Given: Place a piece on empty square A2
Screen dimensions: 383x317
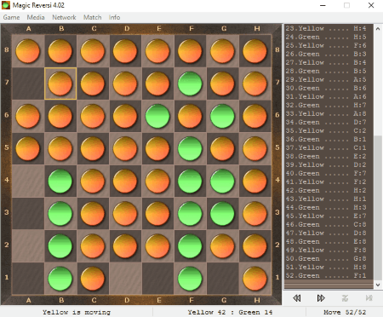Looking at the screenshot, I should 28,245.
